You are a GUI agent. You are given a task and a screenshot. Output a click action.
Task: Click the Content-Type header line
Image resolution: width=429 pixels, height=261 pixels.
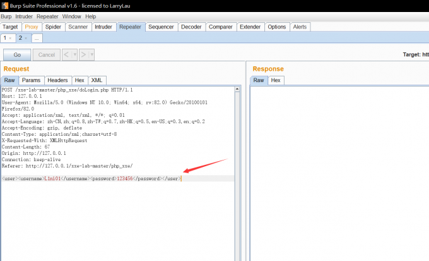(x=59, y=134)
